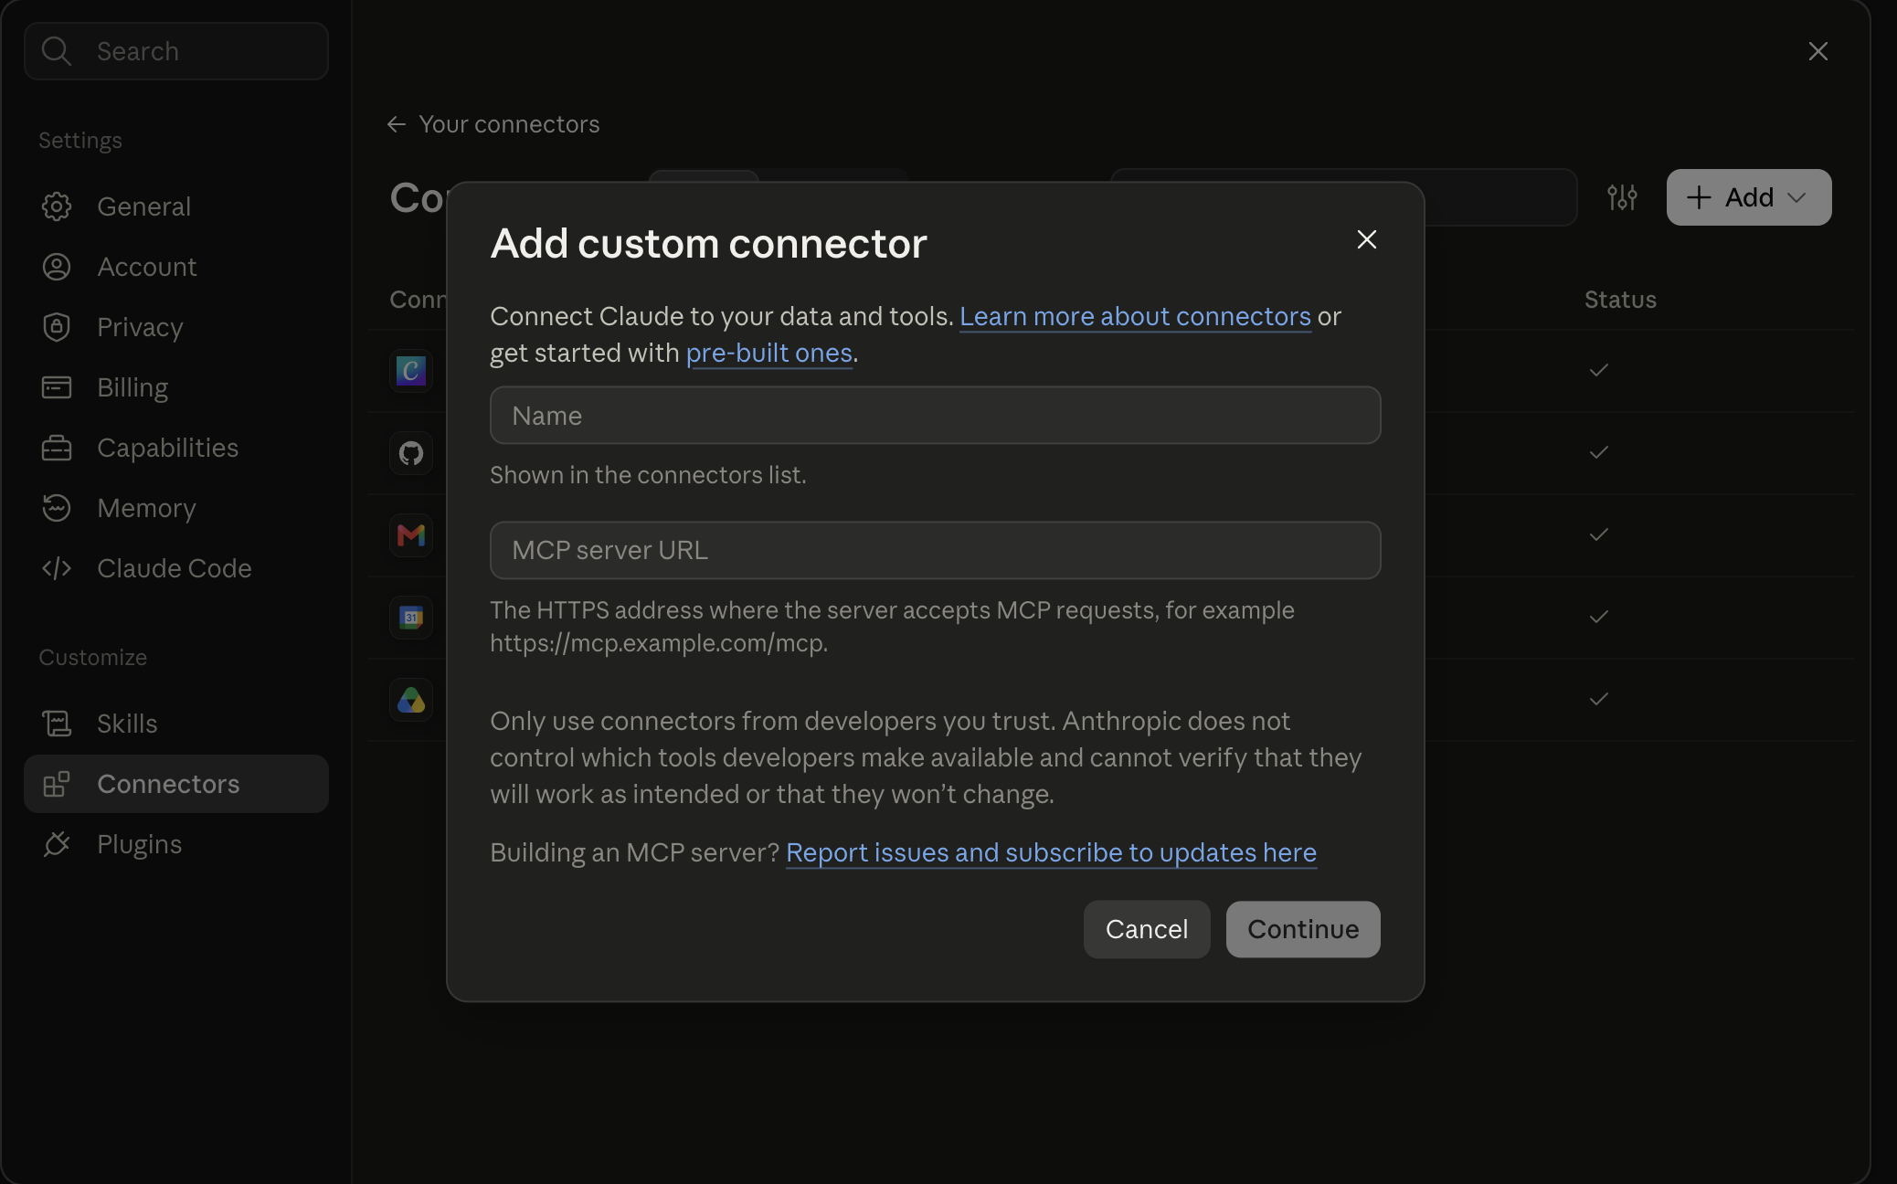This screenshot has height=1184, width=1897.
Task: Click the Claude Code brackets icon
Action: (57, 568)
